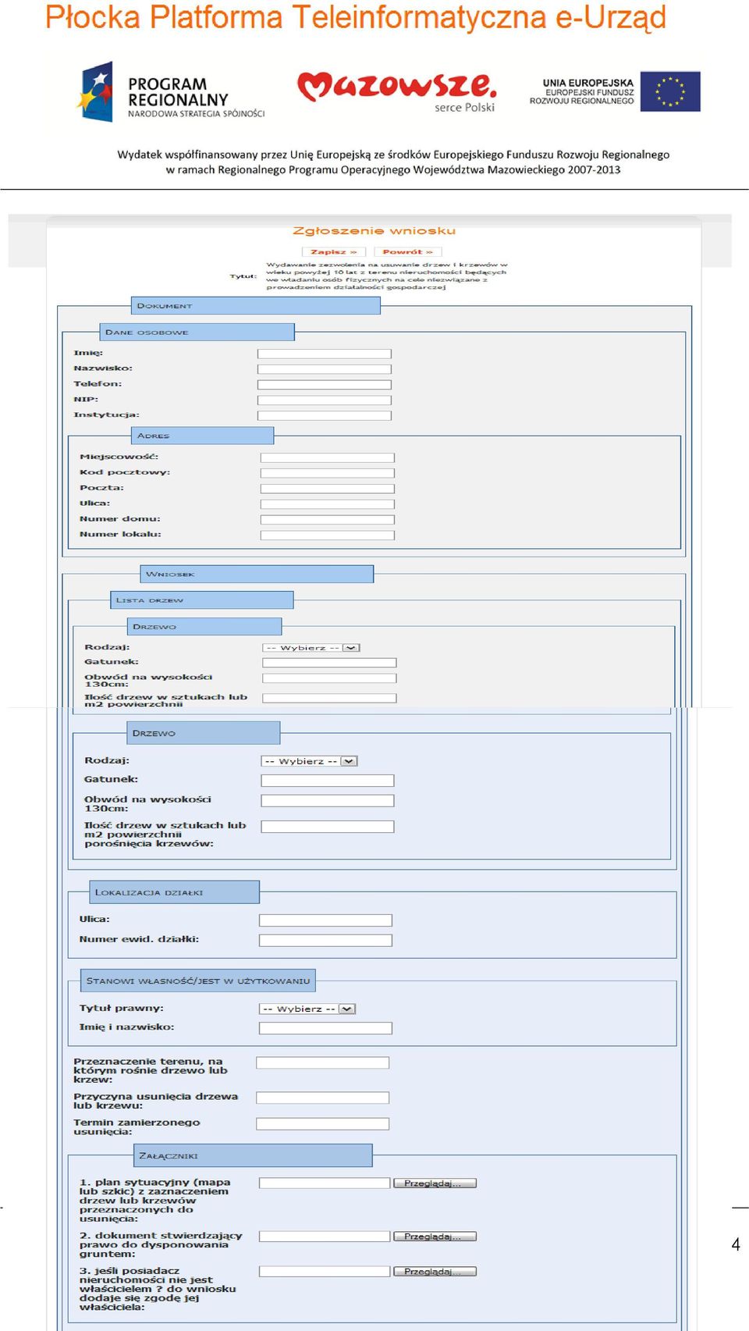Click the Zapisz button
749x1331 pixels.
click(x=334, y=252)
